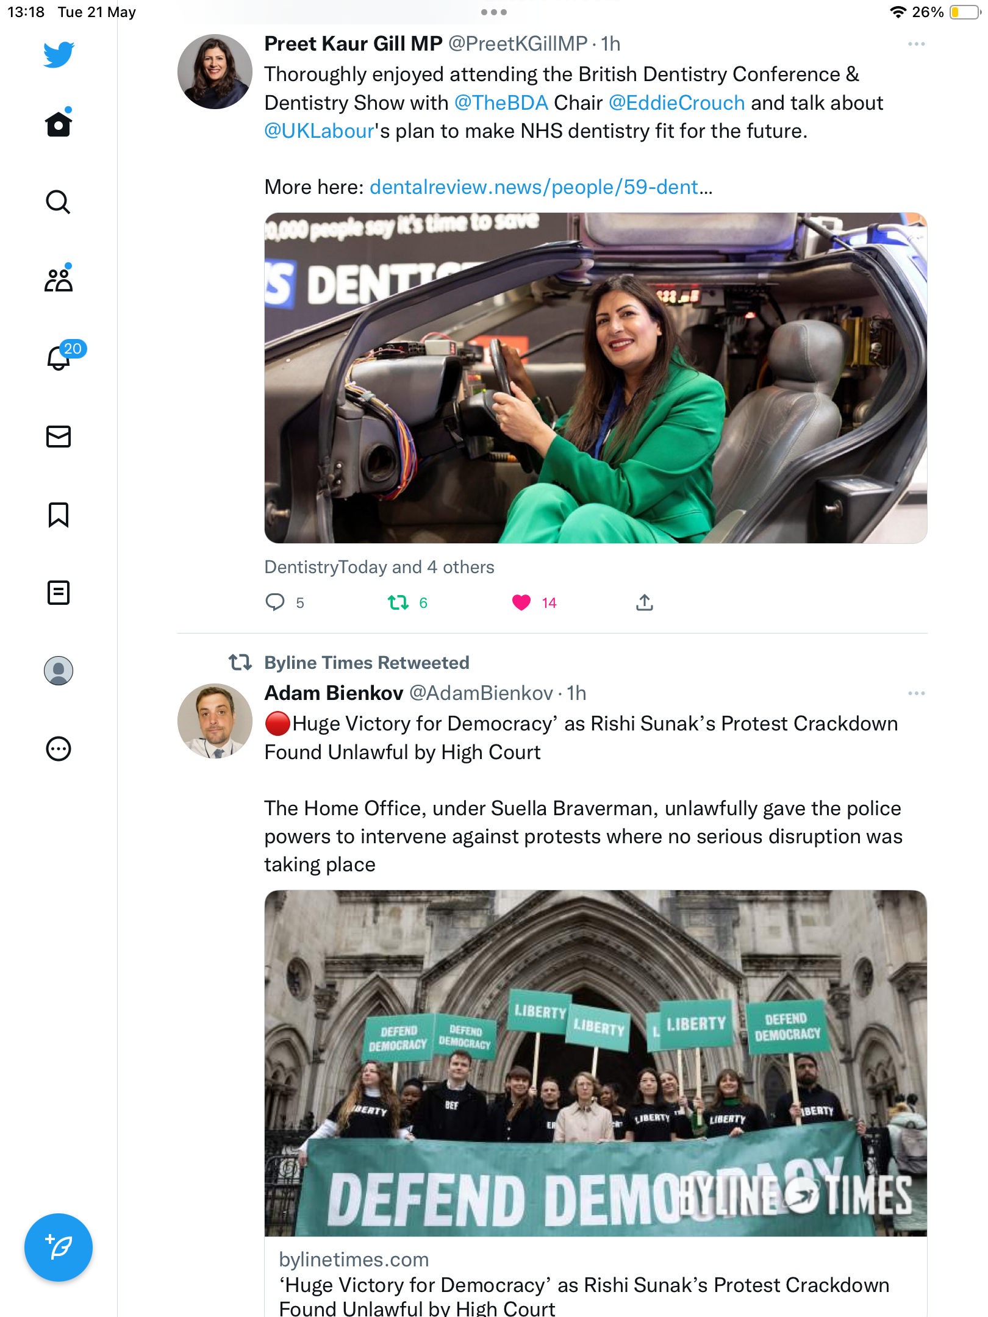Tap the three-dot multitasking indicator at top

(494, 12)
